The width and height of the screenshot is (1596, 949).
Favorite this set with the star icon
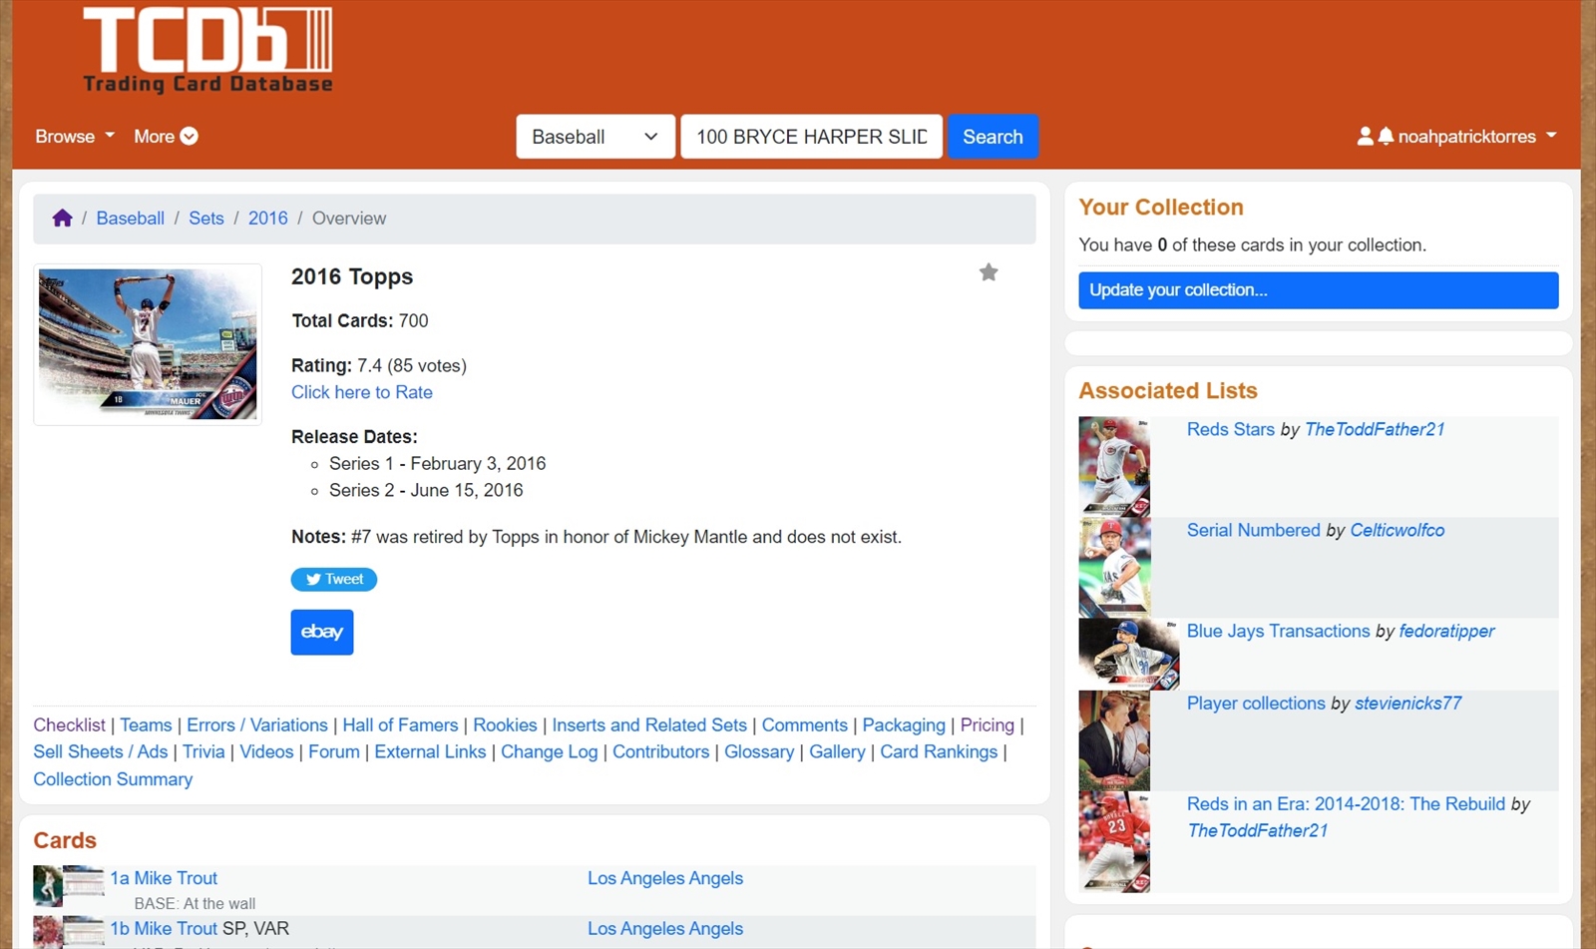[x=989, y=272]
